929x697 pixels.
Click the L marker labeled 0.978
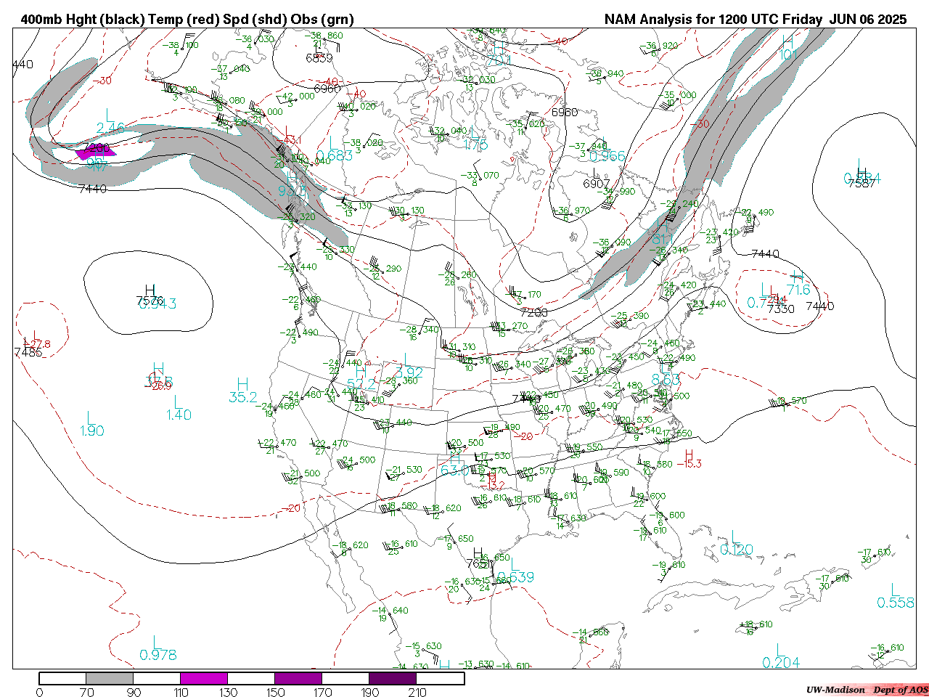(x=155, y=642)
